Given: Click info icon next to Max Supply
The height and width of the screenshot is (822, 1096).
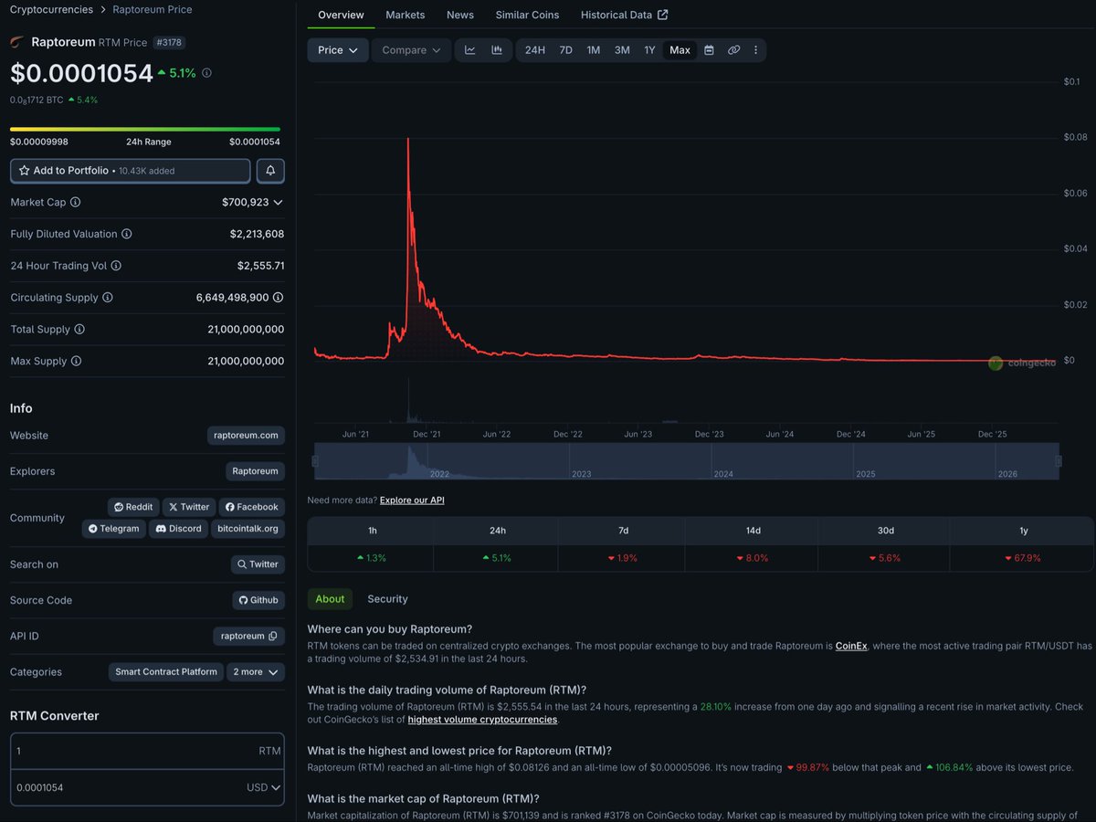Looking at the screenshot, I should click(x=76, y=361).
